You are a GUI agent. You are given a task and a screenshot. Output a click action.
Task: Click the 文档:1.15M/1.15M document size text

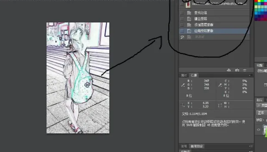[x=194, y=114]
